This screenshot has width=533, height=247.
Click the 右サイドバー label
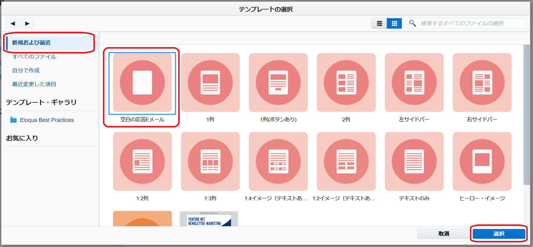[x=482, y=120]
